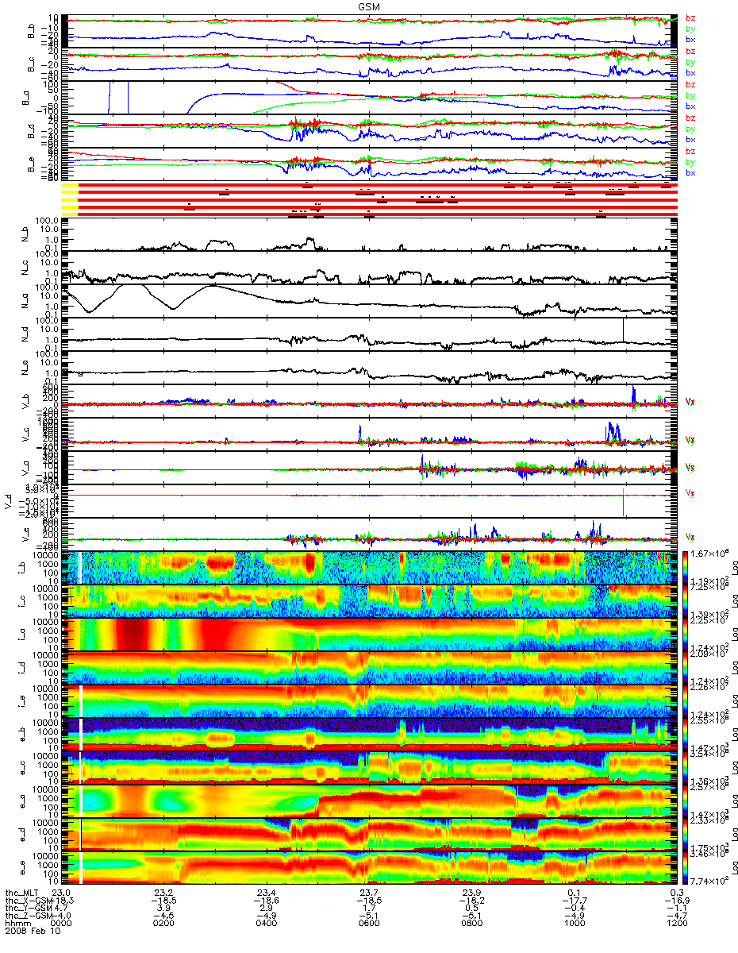738x953 pixels.
Task: Click the N_e density panel label
Action: pos(25,369)
